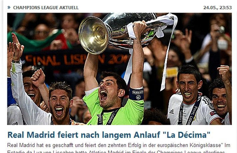
Task: Click the raised open hand at photo's left
Action: click(16, 47)
